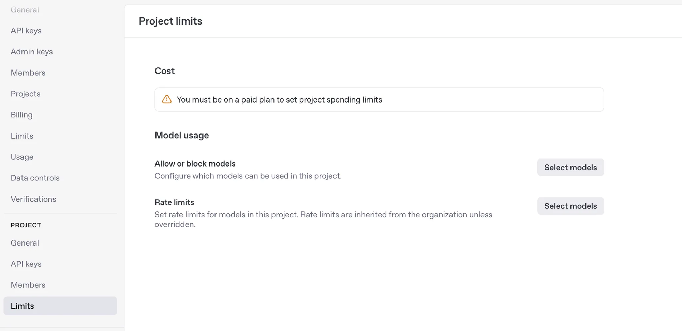Viewport: 682px width, 331px height.
Task: View the Usage page
Action: 22,157
